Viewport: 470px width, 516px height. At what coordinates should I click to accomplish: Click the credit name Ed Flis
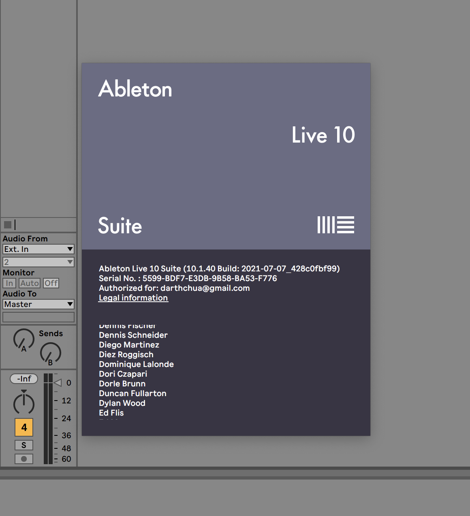pos(111,413)
